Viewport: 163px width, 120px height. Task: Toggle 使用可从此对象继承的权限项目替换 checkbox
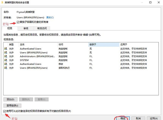pyautogui.click(x=4, y=111)
